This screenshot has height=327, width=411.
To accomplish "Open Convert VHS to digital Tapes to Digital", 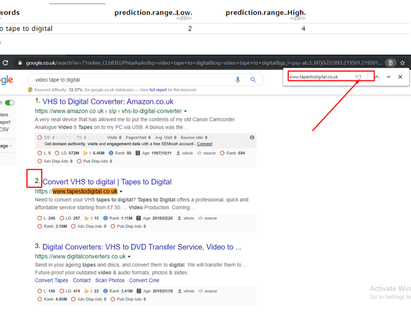I will click(x=107, y=182).
